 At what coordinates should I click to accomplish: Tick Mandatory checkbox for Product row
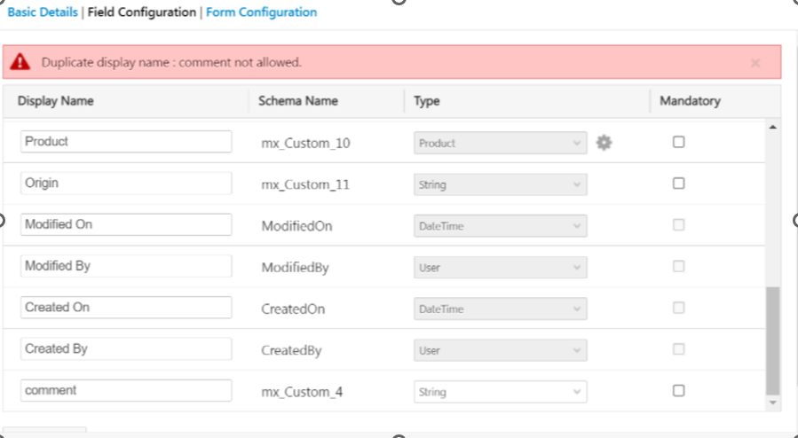point(678,142)
